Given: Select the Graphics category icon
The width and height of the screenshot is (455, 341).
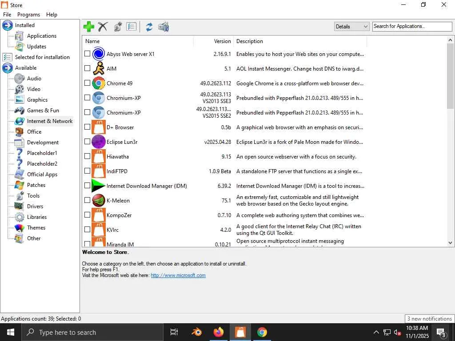Looking at the screenshot, I should pyautogui.click(x=20, y=100).
